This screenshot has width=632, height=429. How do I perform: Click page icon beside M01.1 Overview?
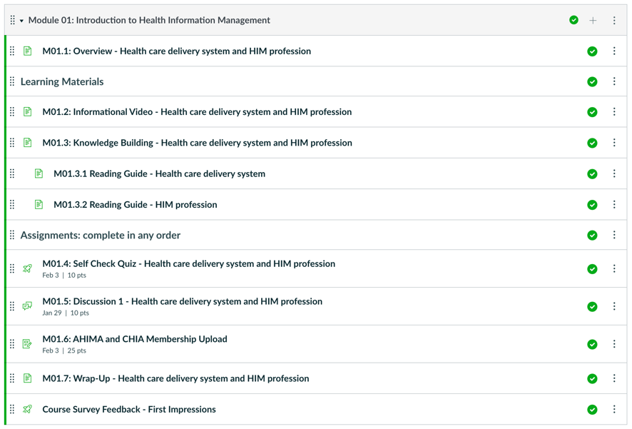click(27, 51)
